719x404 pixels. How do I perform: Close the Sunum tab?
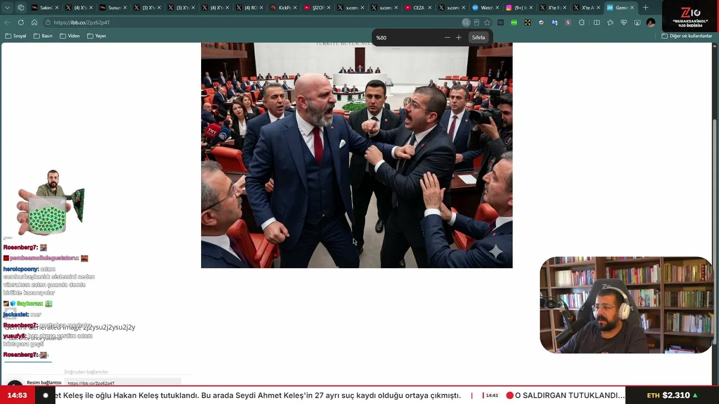coord(125,8)
